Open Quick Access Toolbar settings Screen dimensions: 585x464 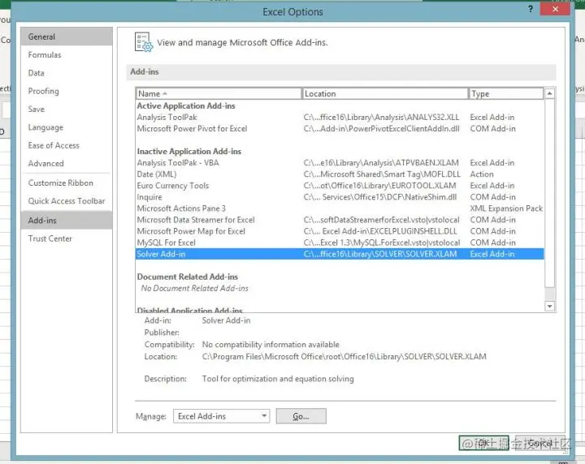point(67,201)
